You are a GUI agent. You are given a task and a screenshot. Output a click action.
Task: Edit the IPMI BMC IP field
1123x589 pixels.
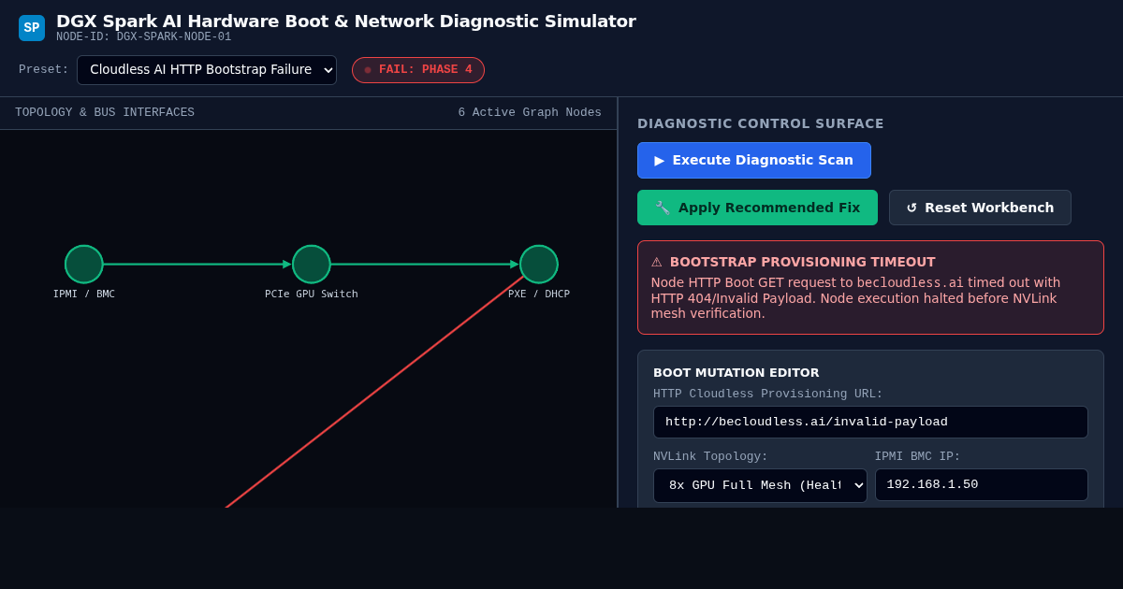(x=982, y=485)
